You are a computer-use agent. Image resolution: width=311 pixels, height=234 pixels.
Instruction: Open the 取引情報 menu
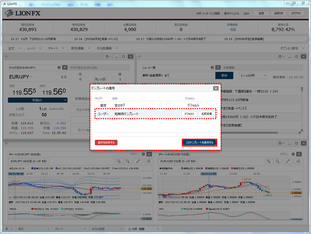tap(81, 48)
